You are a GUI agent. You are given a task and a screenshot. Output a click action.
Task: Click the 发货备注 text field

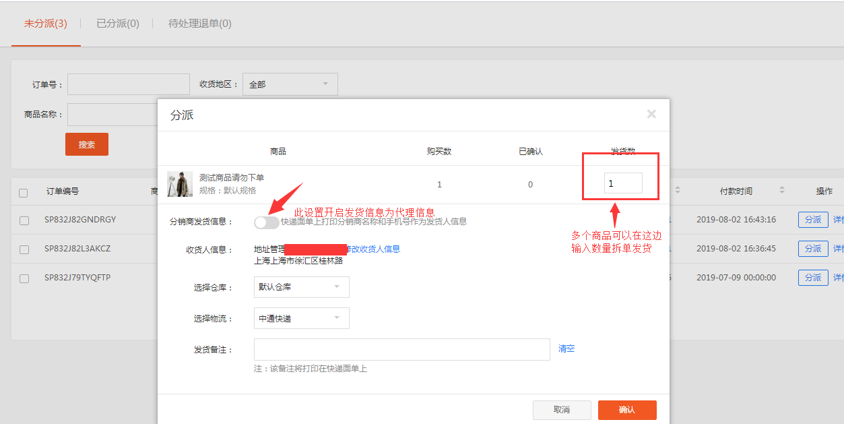click(402, 349)
